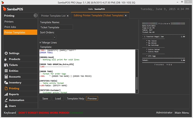Image resolution: width=193 pixels, height=118 pixels.
Task: Click the SambaPOS apple logo
Action: click(4, 9)
